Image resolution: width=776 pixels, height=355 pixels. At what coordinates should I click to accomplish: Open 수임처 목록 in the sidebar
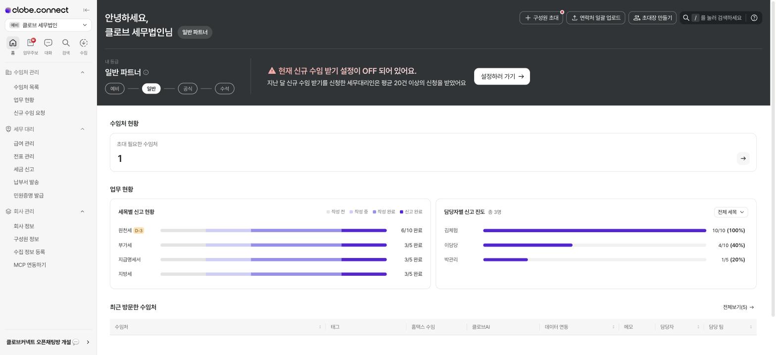(26, 87)
